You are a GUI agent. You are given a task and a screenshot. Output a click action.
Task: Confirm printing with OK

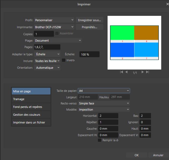[137, 155]
